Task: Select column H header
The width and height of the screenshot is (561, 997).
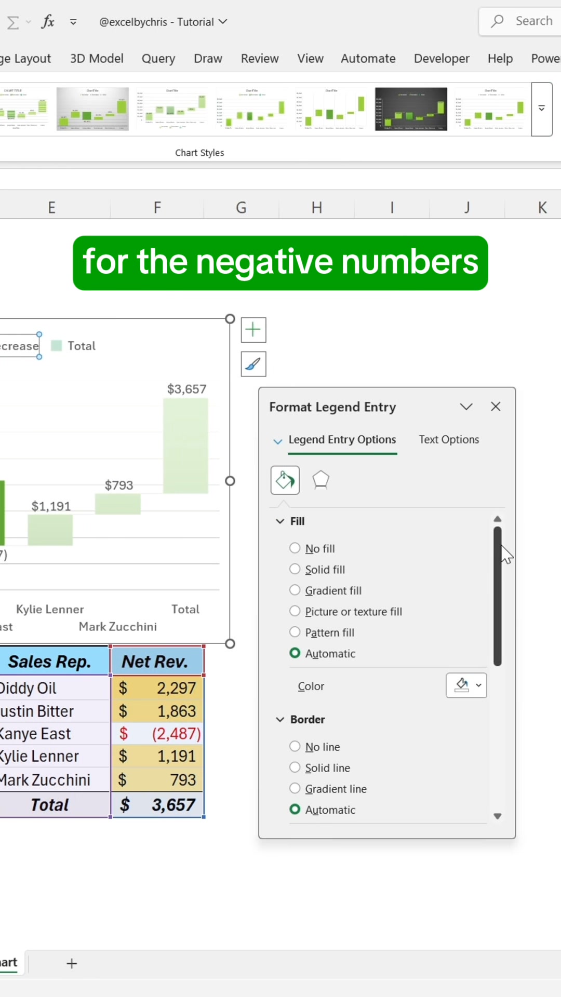Action: point(316,208)
